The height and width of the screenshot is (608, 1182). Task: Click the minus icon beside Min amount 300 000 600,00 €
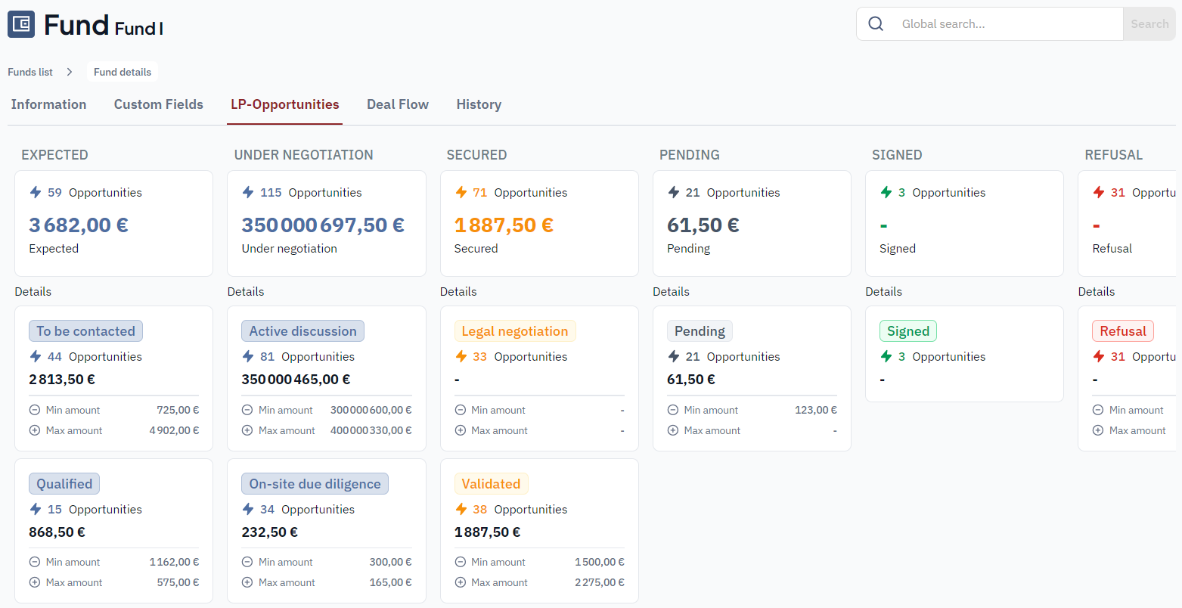[247, 410]
